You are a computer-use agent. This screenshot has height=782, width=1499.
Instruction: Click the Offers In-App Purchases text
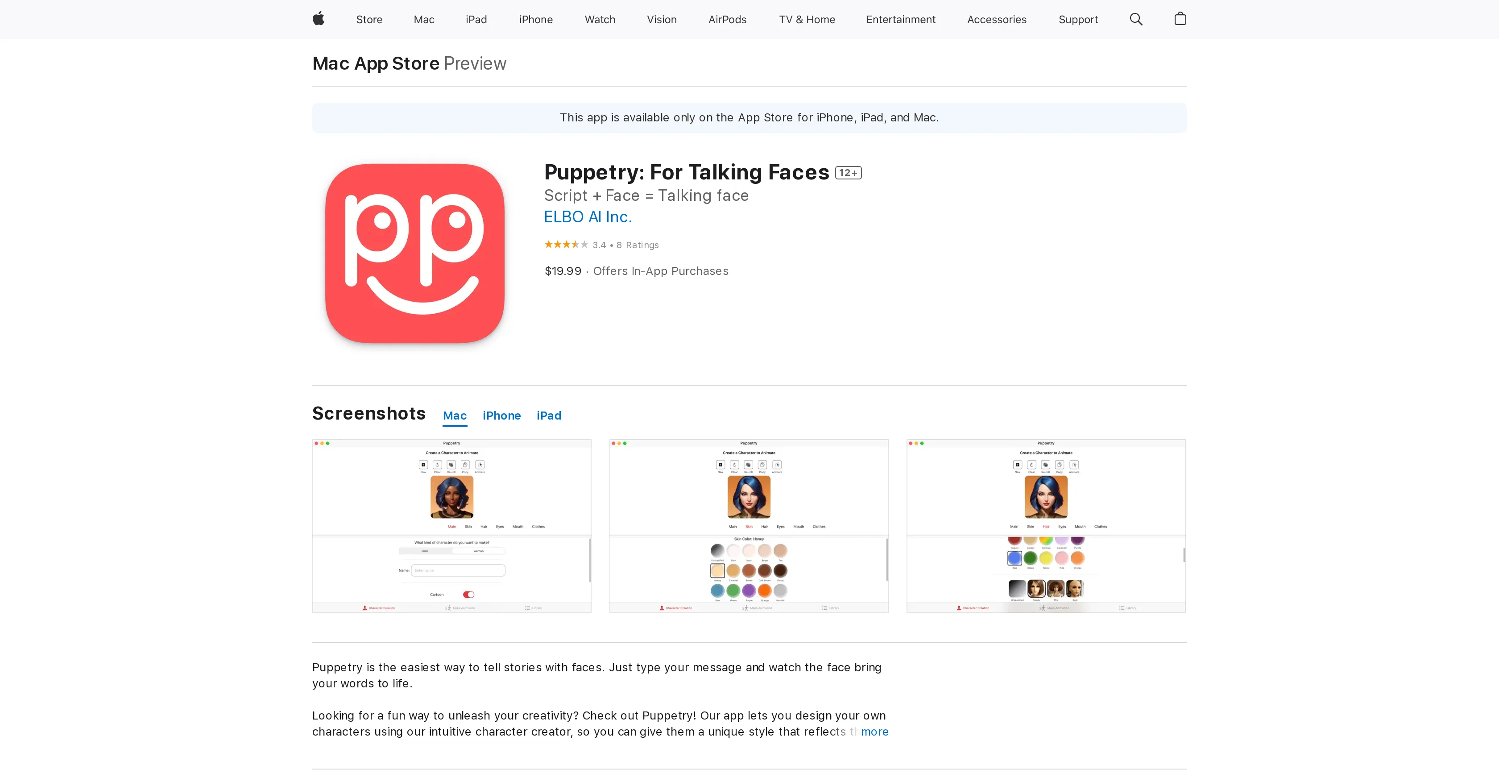(660, 271)
